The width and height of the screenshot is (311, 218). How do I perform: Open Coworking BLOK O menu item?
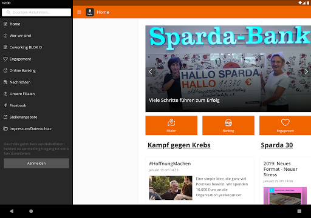[x=36, y=47]
